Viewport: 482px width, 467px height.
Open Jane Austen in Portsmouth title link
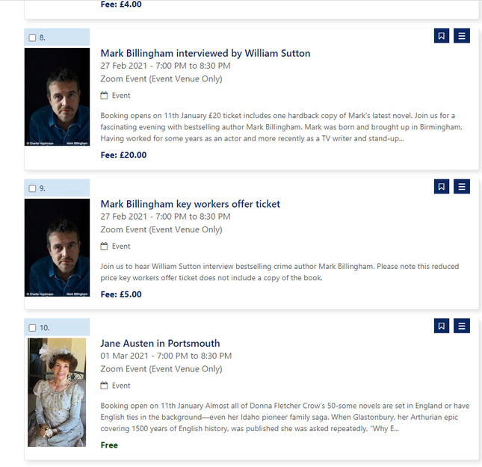pos(160,343)
